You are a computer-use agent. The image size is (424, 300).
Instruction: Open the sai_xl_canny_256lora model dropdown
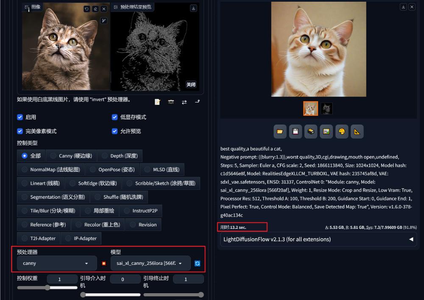150,263
